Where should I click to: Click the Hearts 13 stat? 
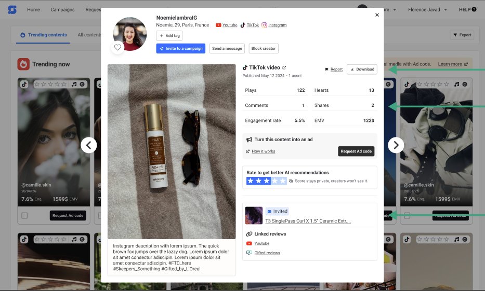(344, 90)
